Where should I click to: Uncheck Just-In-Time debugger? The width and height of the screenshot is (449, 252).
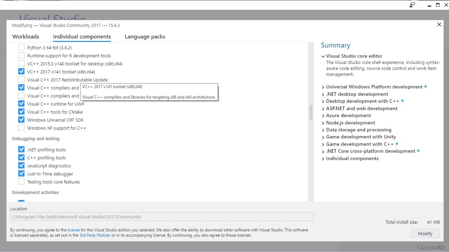click(x=21, y=174)
